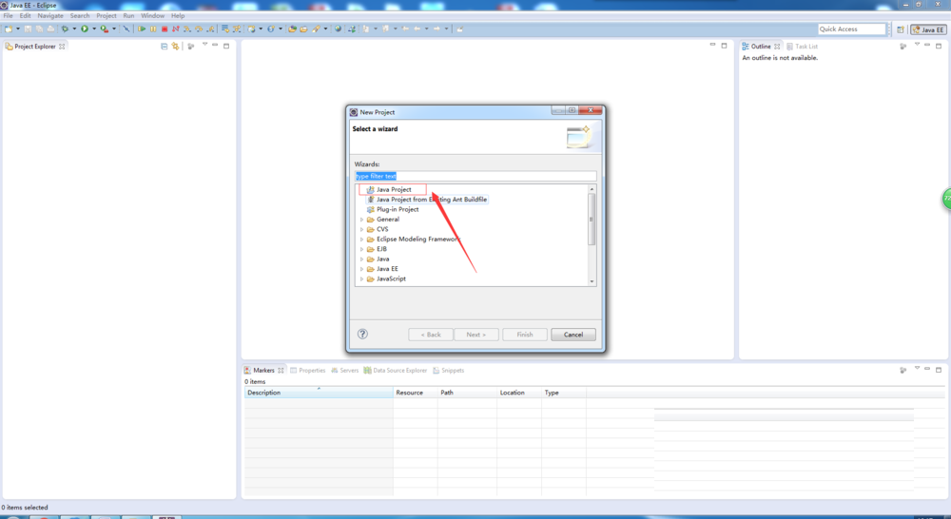
Task: Toggle Skip All Breakpoints icon
Action: tap(126, 29)
